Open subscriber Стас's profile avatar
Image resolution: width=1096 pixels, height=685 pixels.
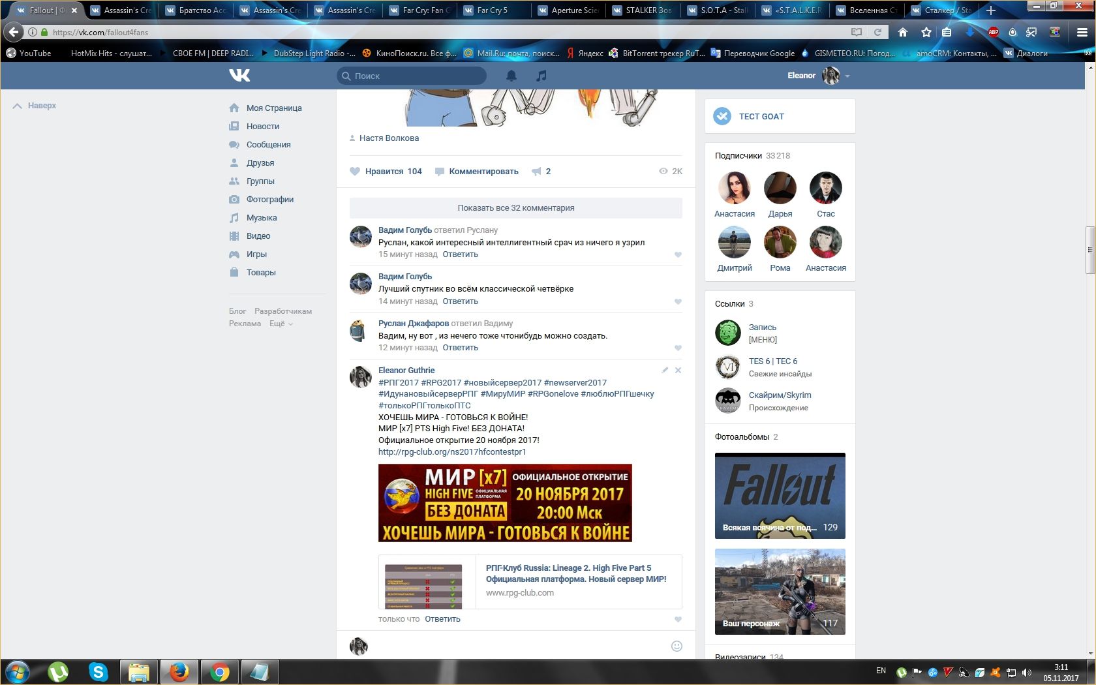(826, 188)
